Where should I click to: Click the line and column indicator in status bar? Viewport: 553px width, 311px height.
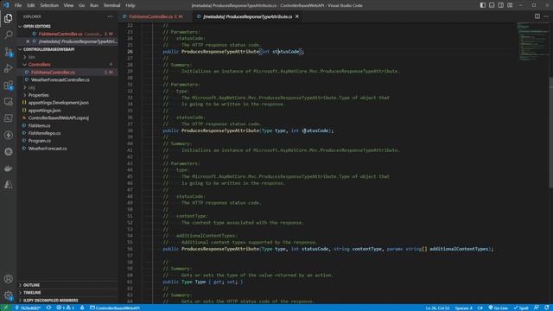click(437, 308)
